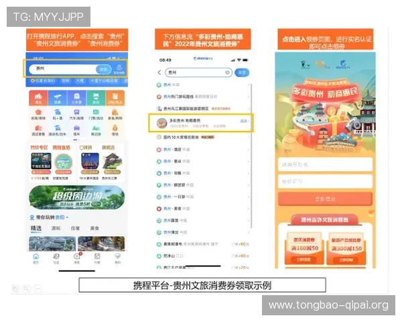Tap the 社区 community icon in bottom navigation
Screen dimensions: 402x322
click(56, 258)
